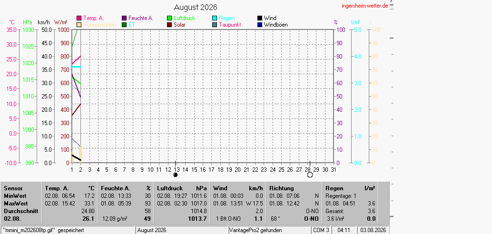The image size is (492, 234).
Task: Click the 'Taupunkt' legend label
Action: pos(230,24)
